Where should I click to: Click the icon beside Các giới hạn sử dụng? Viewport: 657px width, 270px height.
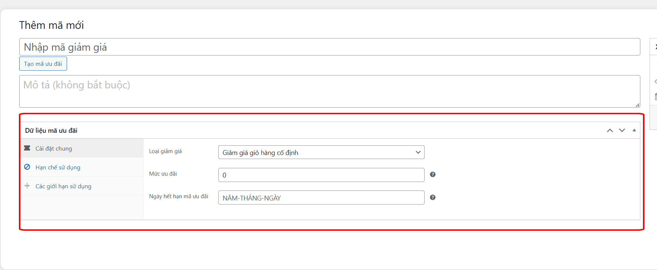[27, 186]
